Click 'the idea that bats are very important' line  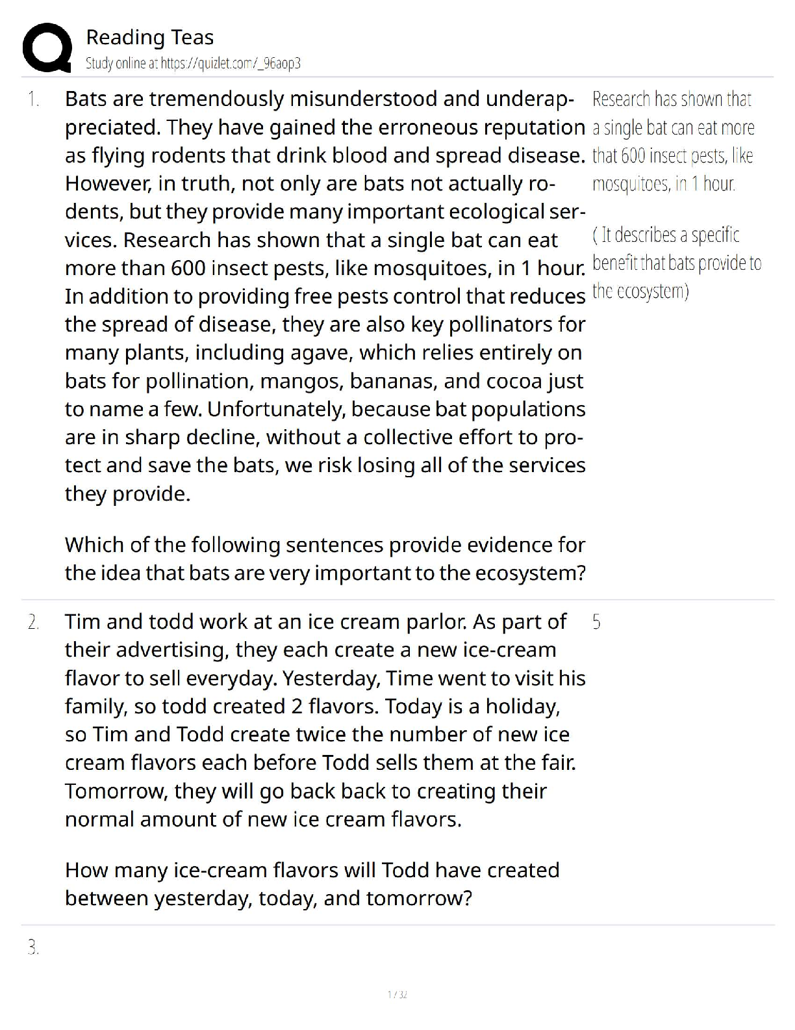click(325, 573)
